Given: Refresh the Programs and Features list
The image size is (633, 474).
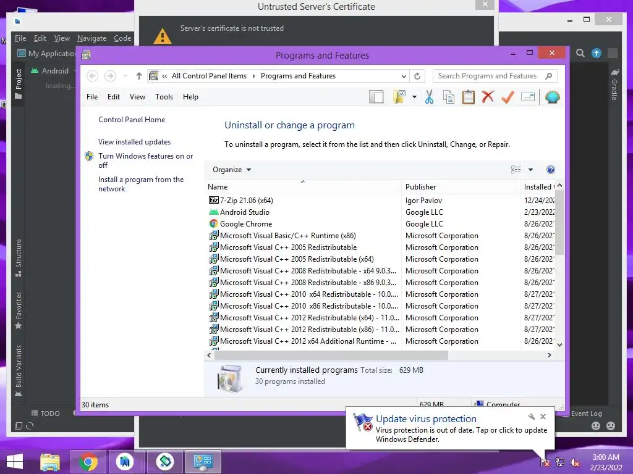Looking at the screenshot, I should [417, 76].
